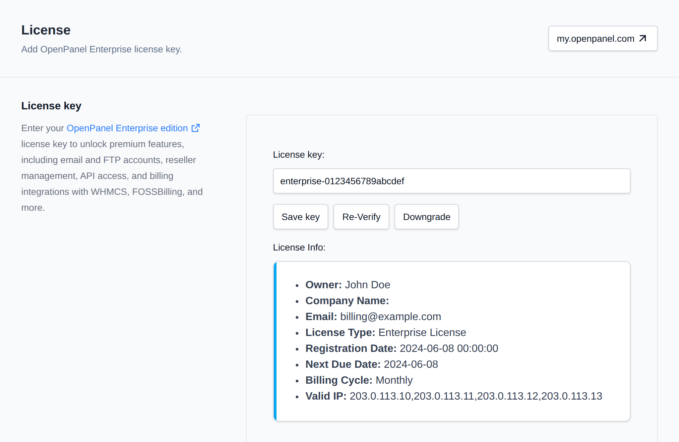Click the arrow icon beside my.openpanel.com
This screenshot has height=442, width=679.
(x=643, y=38)
